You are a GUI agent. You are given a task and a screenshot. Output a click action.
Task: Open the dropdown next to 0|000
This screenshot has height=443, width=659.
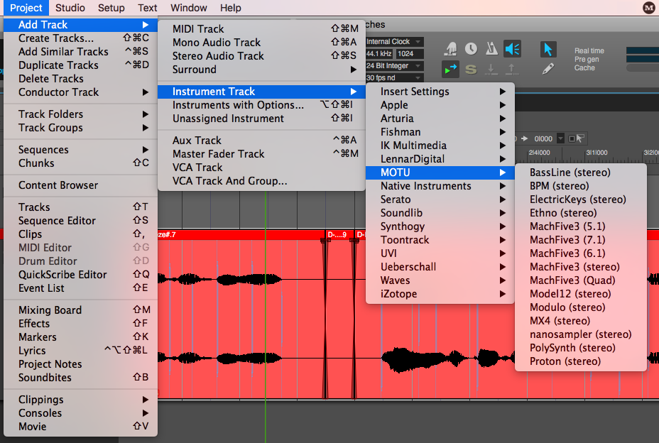[x=560, y=138]
